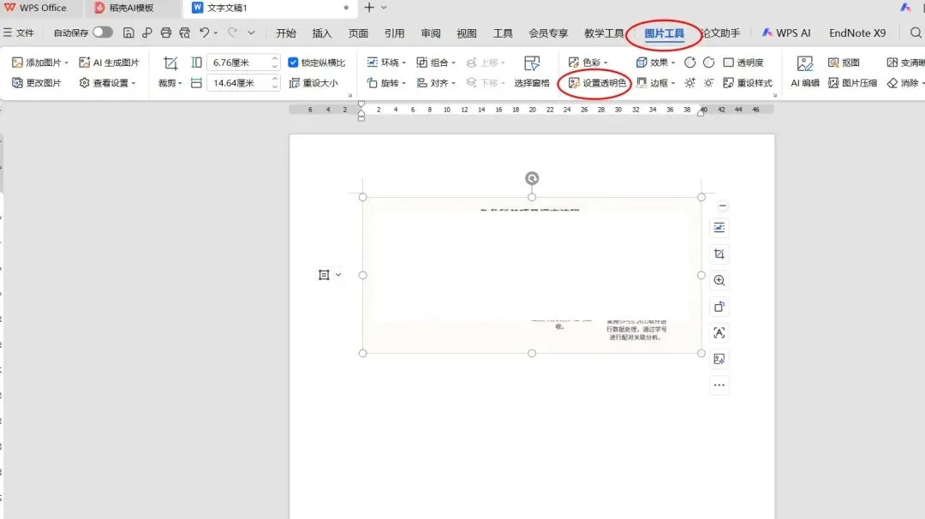Click the search magnifier icon in ribbon
925x519 pixels.
coord(916,33)
